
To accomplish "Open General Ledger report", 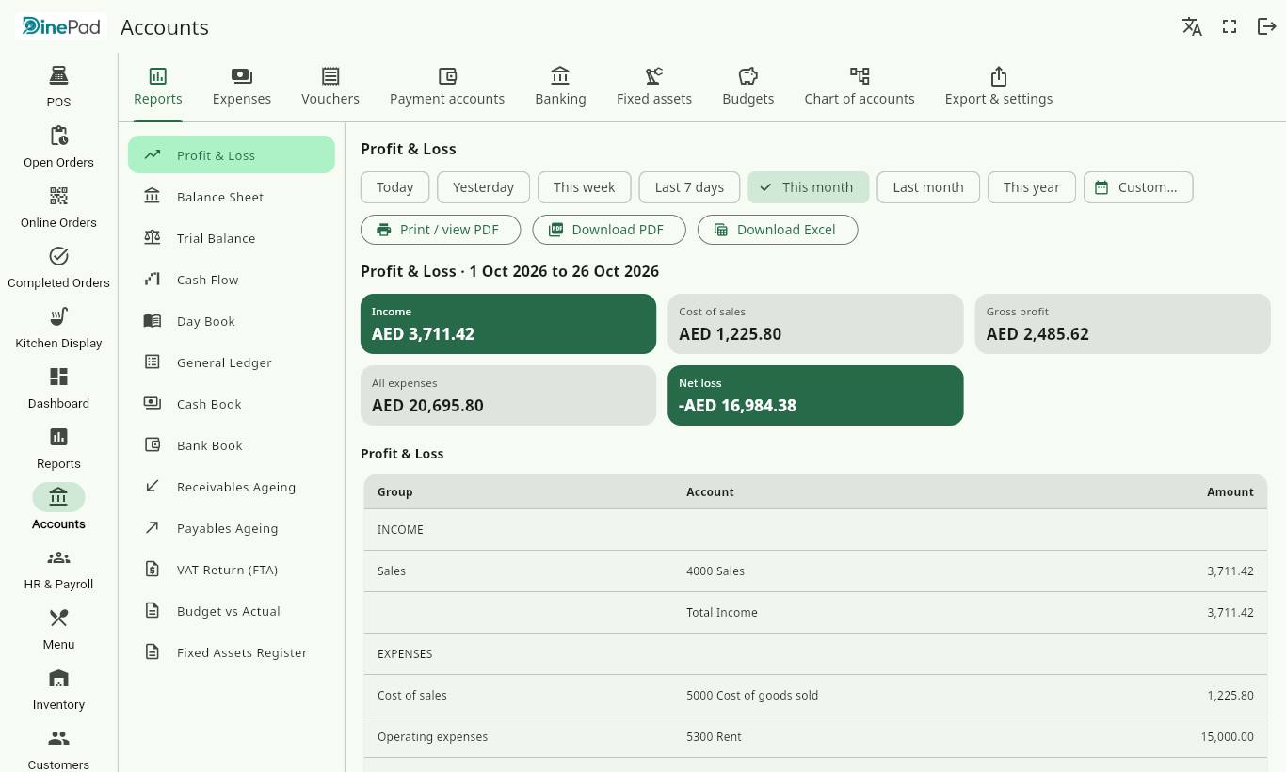I will pyautogui.click(x=232, y=362).
